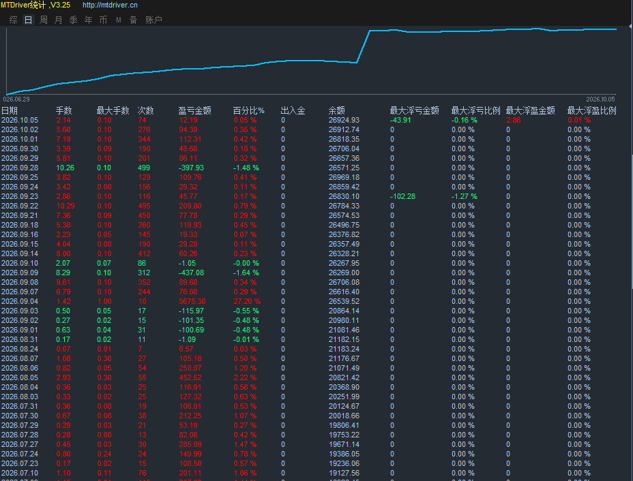Click the -1.27 % floating loss ratio
This screenshot has height=481, width=633.
coord(465,196)
